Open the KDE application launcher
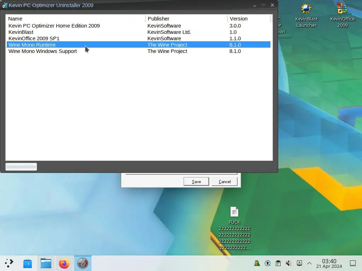This screenshot has height=271, width=362. [x=9, y=263]
